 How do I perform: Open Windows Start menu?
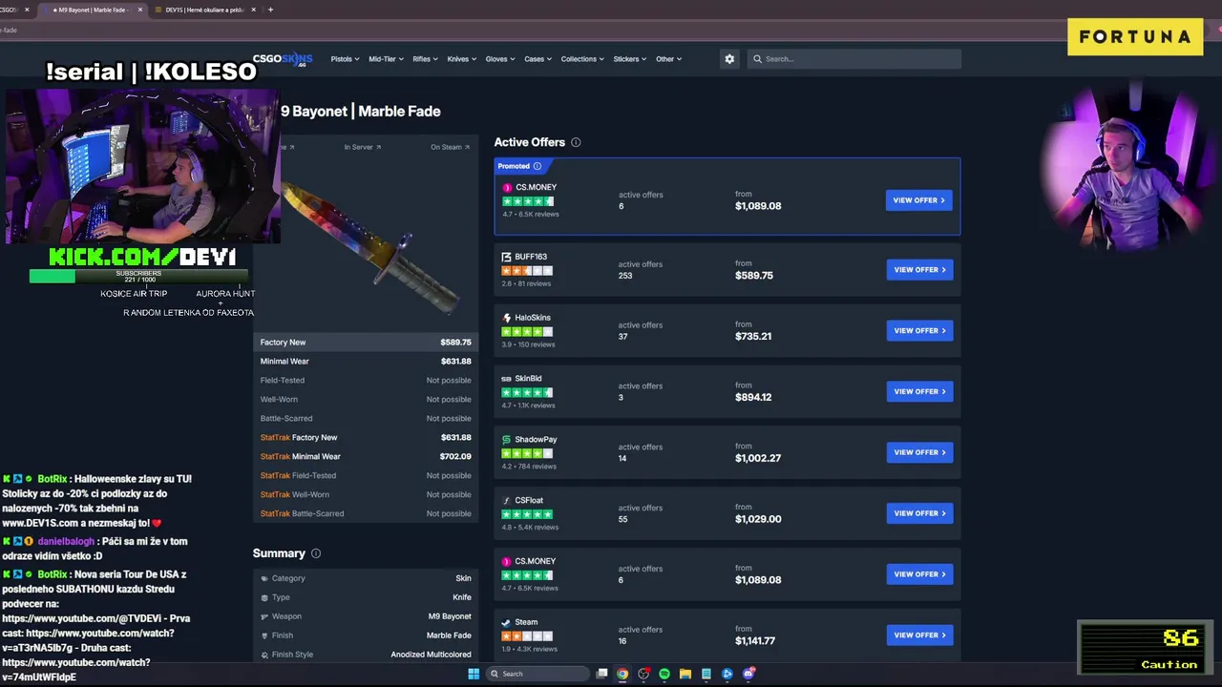point(474,674)
